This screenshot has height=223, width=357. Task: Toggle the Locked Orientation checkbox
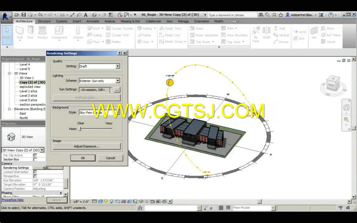35,172
